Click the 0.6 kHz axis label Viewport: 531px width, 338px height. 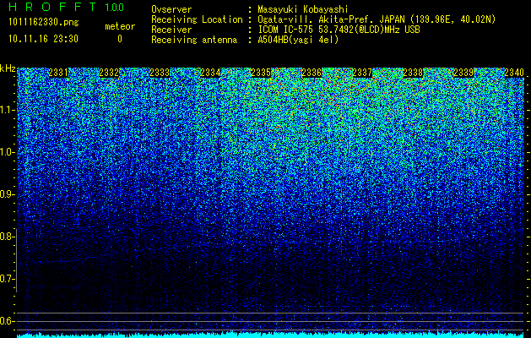pos(7,321)
